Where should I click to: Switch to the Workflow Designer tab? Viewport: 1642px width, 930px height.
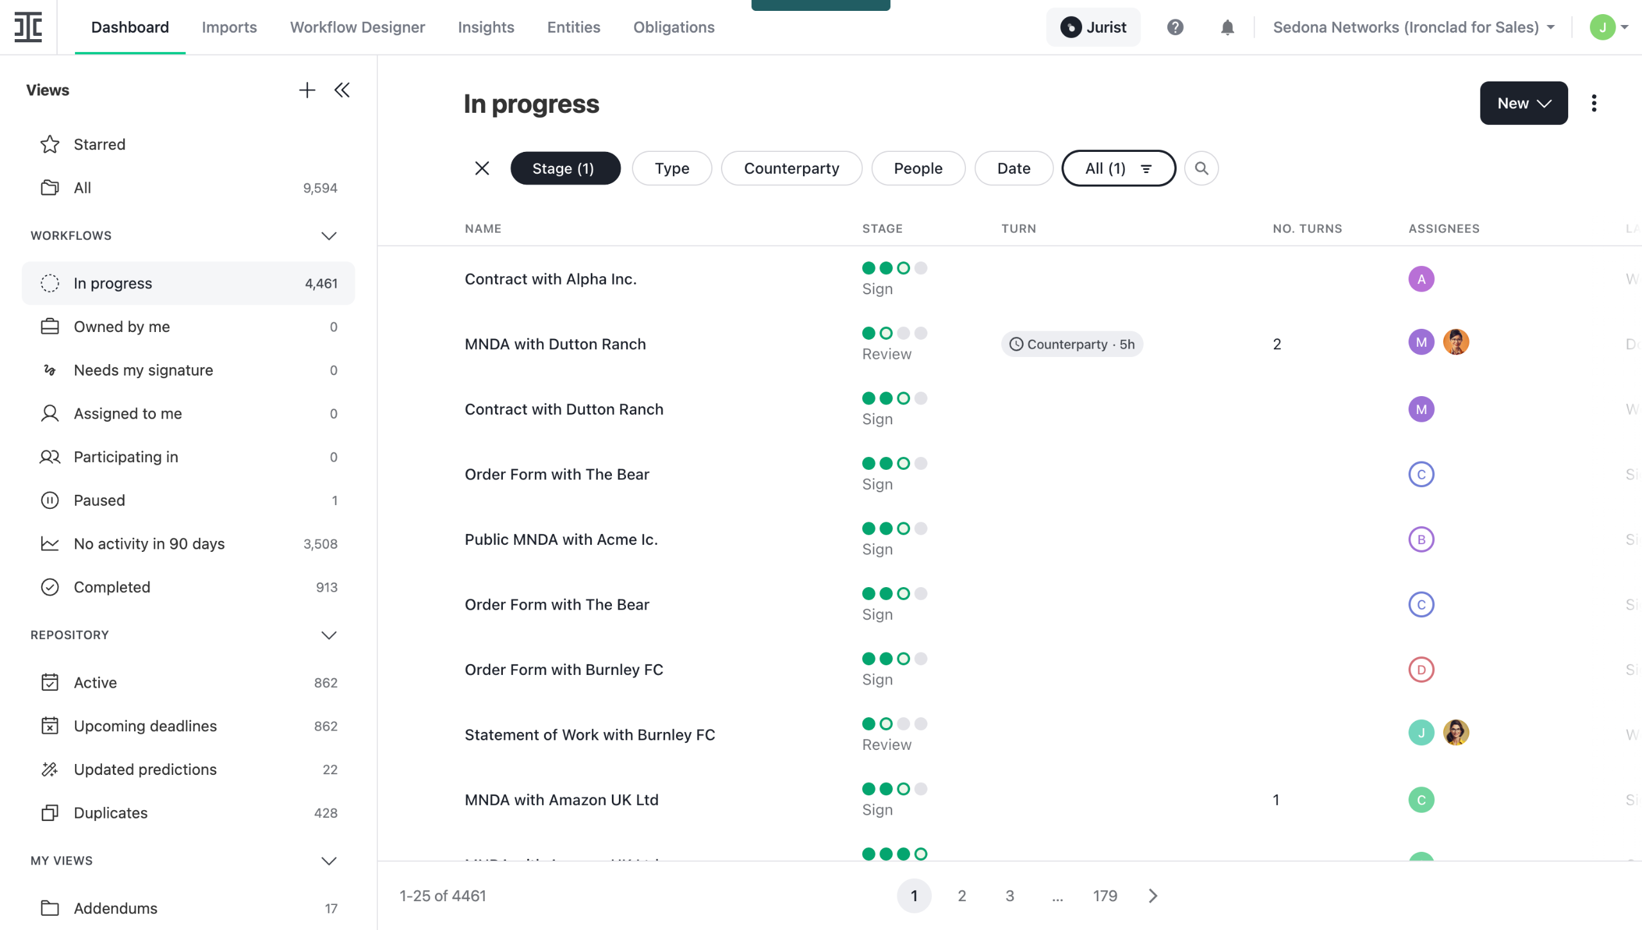(x=357, y=27)
